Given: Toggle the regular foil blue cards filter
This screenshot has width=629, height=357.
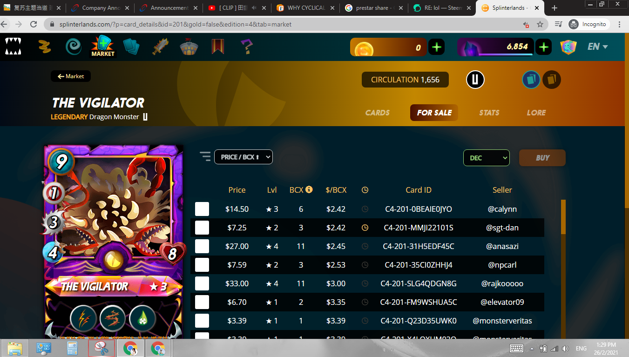Looking at the screenshot, I should coord(531,80).
